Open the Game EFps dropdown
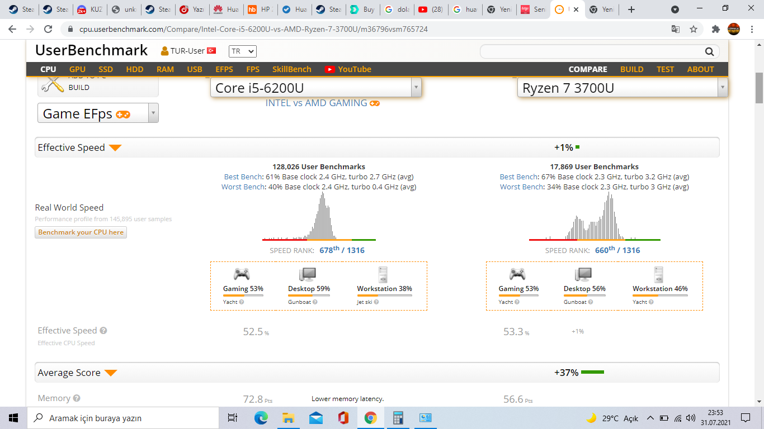The width and height of the screenshot is (764, 429). point(98,113)
